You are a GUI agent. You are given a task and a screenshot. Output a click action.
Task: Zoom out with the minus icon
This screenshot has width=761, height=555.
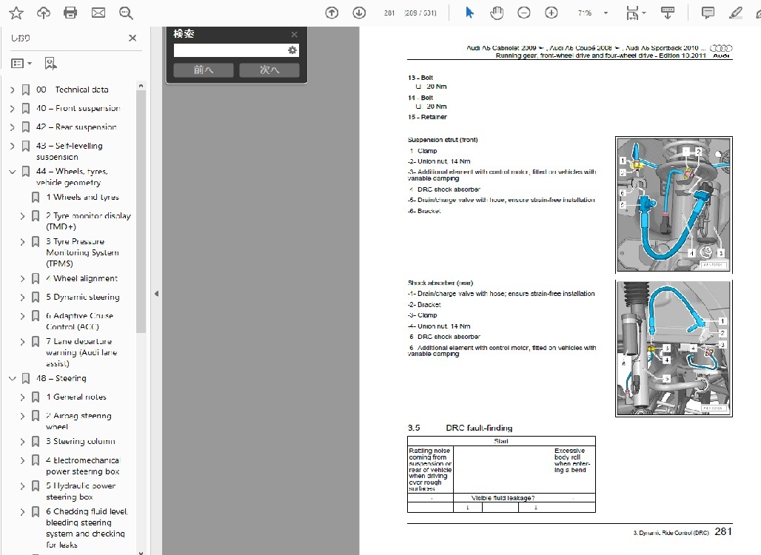(x=524, y=13)
